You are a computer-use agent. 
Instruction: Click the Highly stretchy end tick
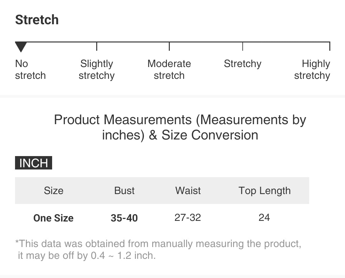click(x=329, y=46)
